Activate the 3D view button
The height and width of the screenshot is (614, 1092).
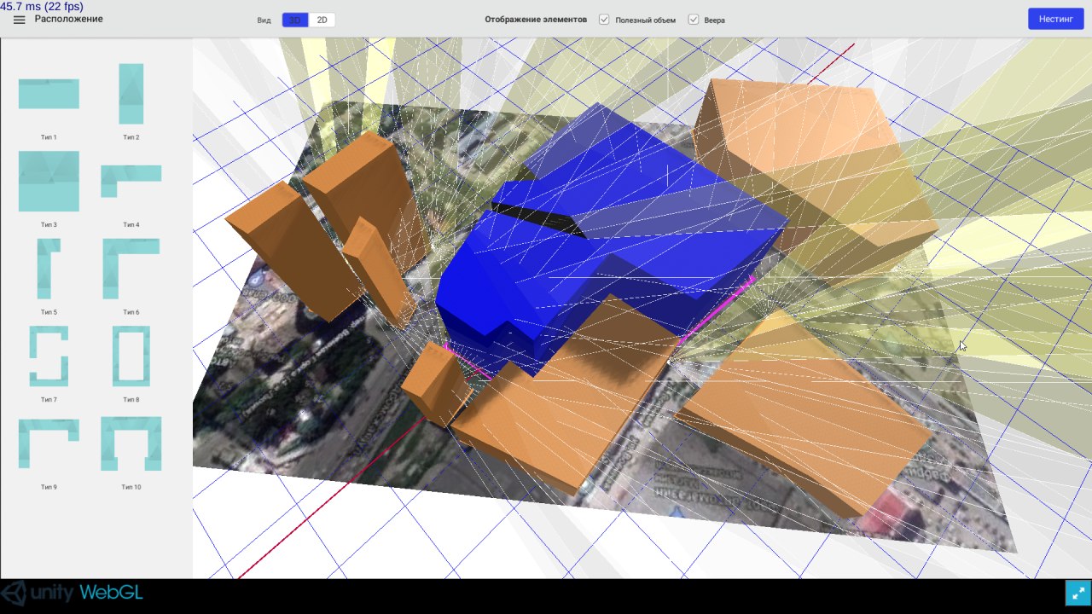pos(295,20)
